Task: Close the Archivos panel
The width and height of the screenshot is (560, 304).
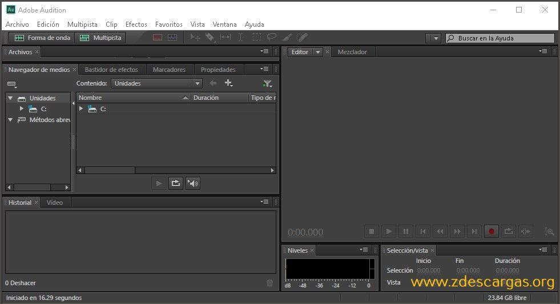Action: point(37,52)
